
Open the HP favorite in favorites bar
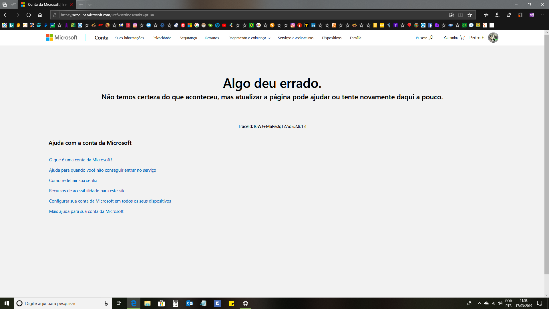pos(217,25)
